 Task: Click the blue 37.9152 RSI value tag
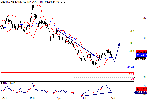tap(141, 92)
